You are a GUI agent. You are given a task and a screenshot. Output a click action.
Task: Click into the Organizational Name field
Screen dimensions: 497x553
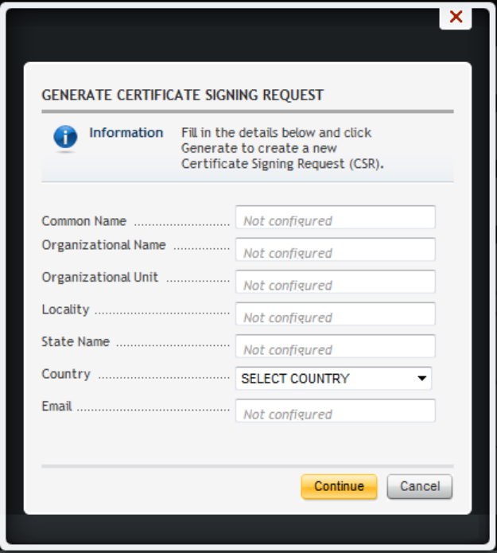(x=335, y=250)
